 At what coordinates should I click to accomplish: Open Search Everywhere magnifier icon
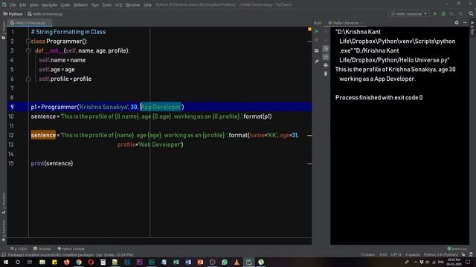click(x=471, y=13)
